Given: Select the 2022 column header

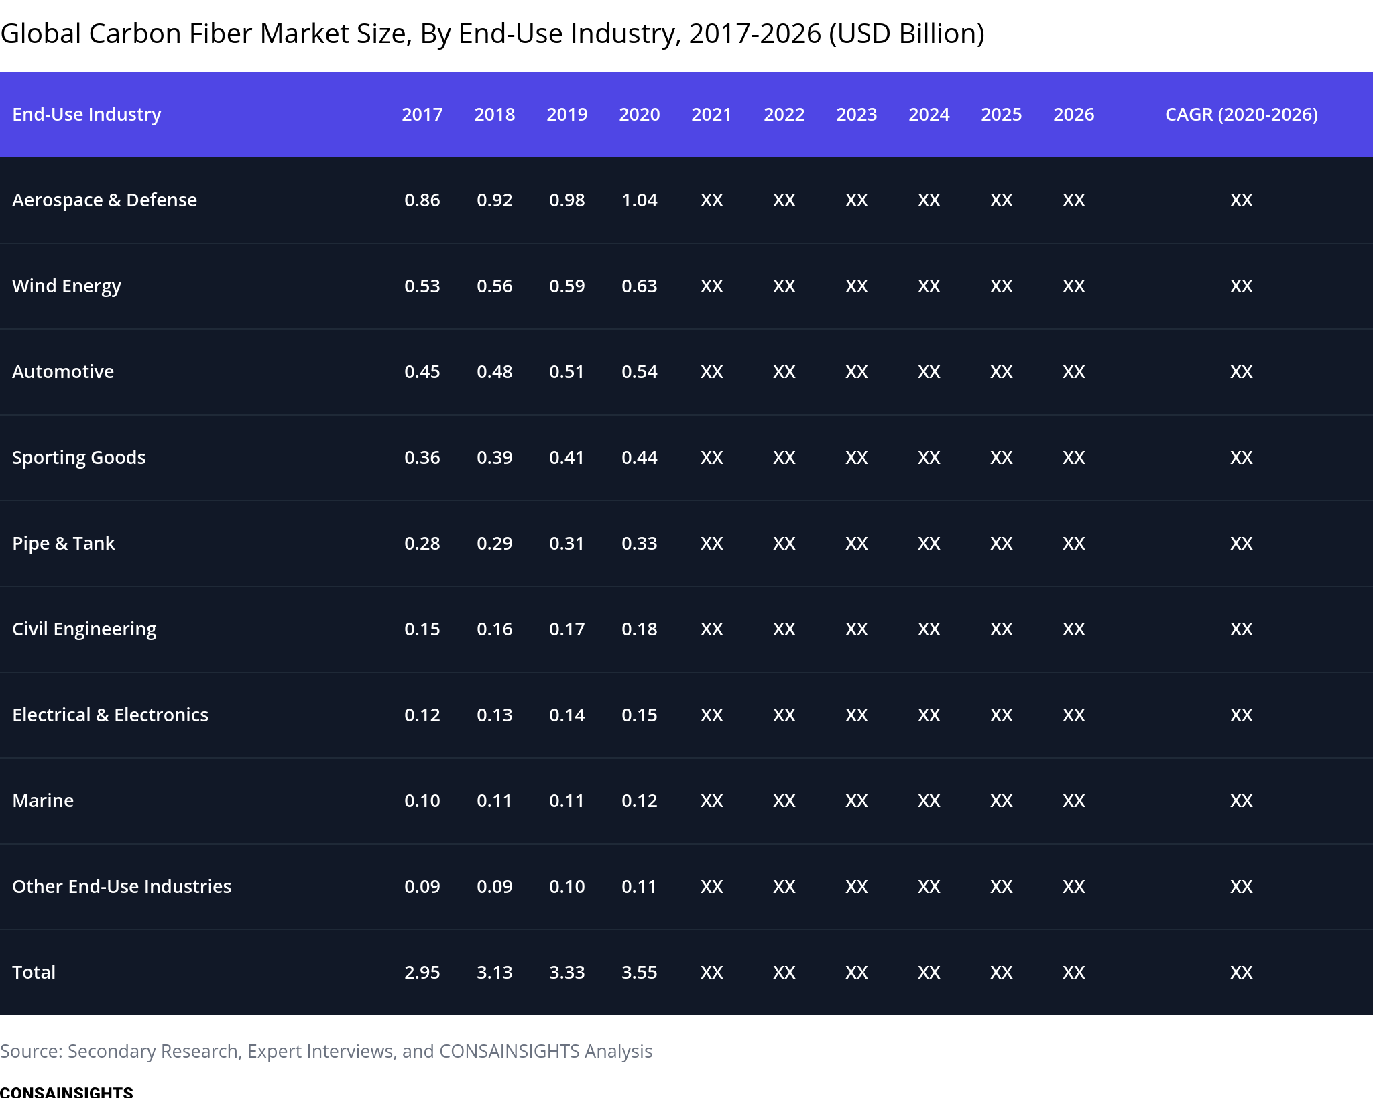Looking at the screenshot, I should 784,115.
